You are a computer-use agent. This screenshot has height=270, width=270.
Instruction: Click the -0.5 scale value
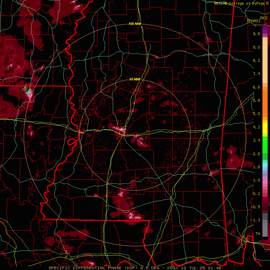click(x=256, y=207)
